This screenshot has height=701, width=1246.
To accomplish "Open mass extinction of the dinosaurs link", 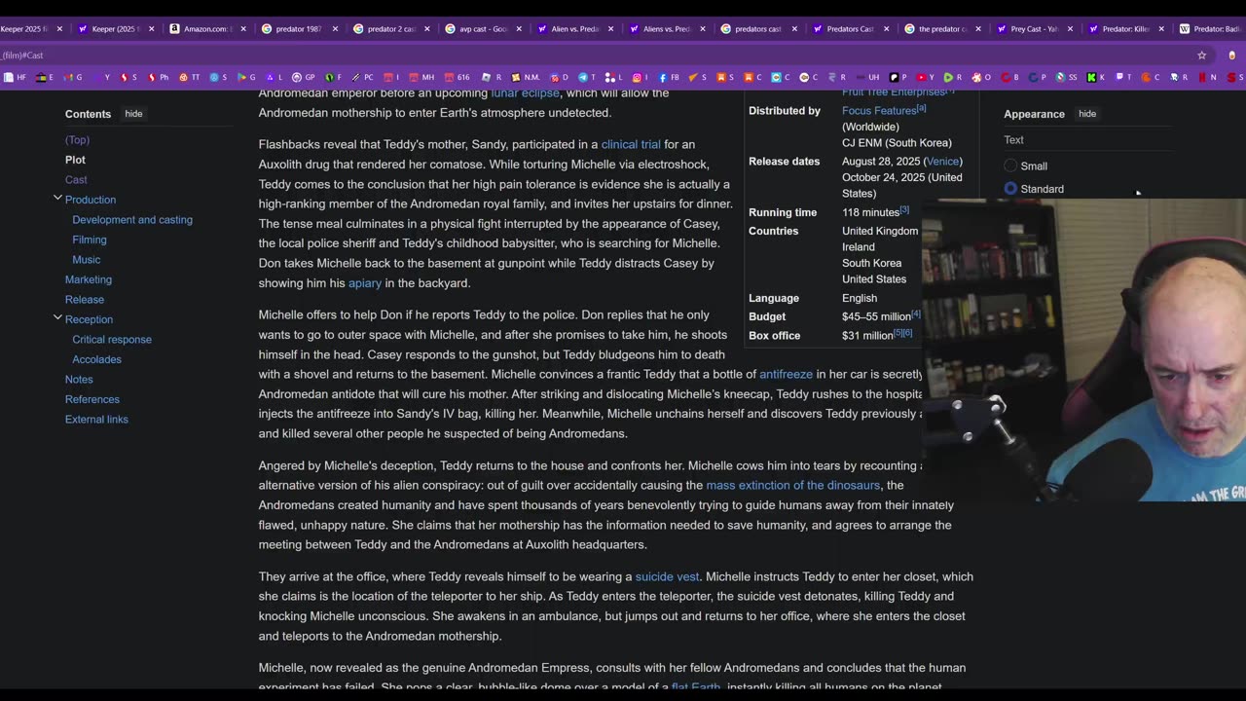I will click(x=793, y=485).
